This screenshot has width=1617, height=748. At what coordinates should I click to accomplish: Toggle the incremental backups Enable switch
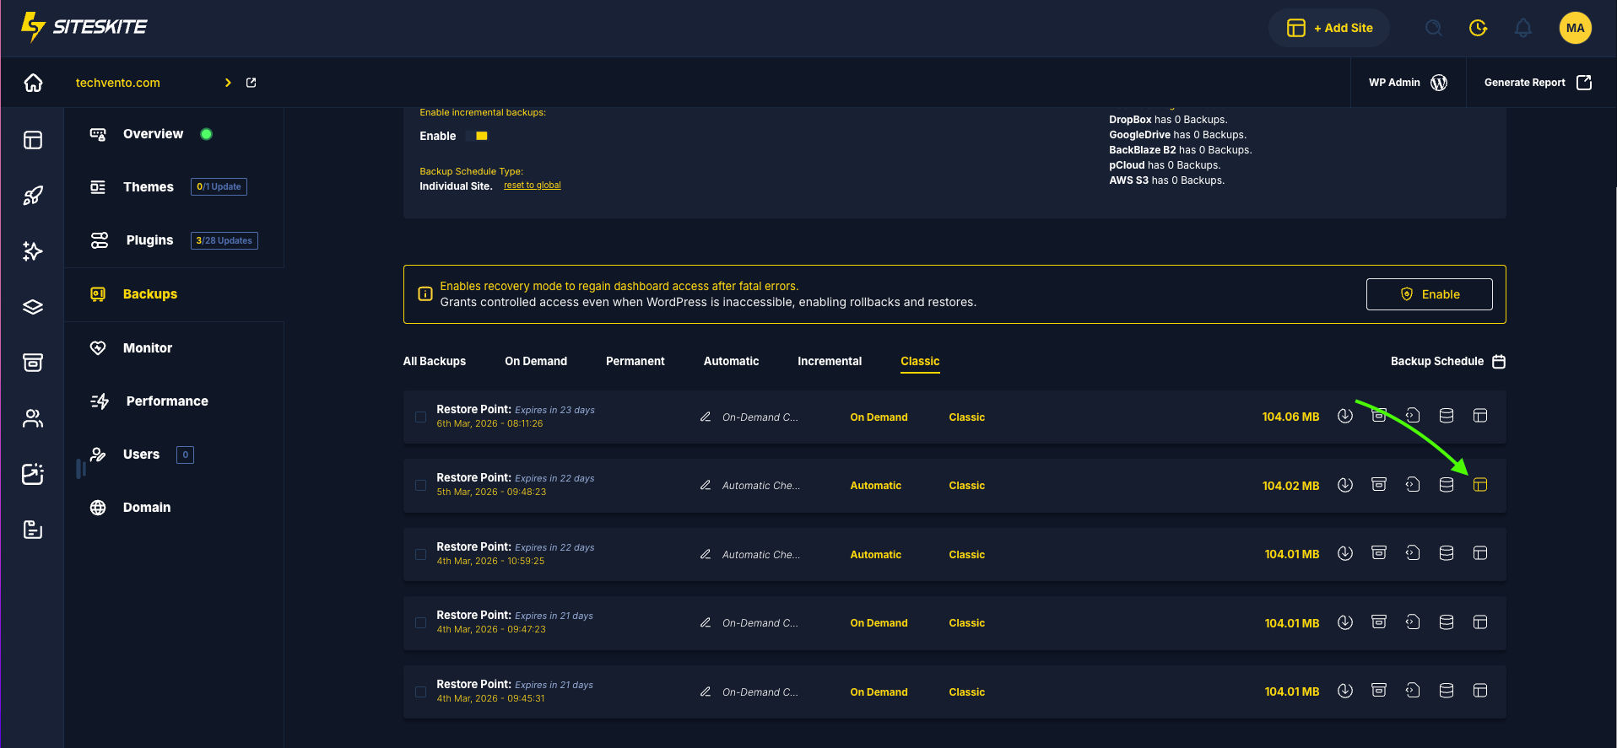click(478, 136)
